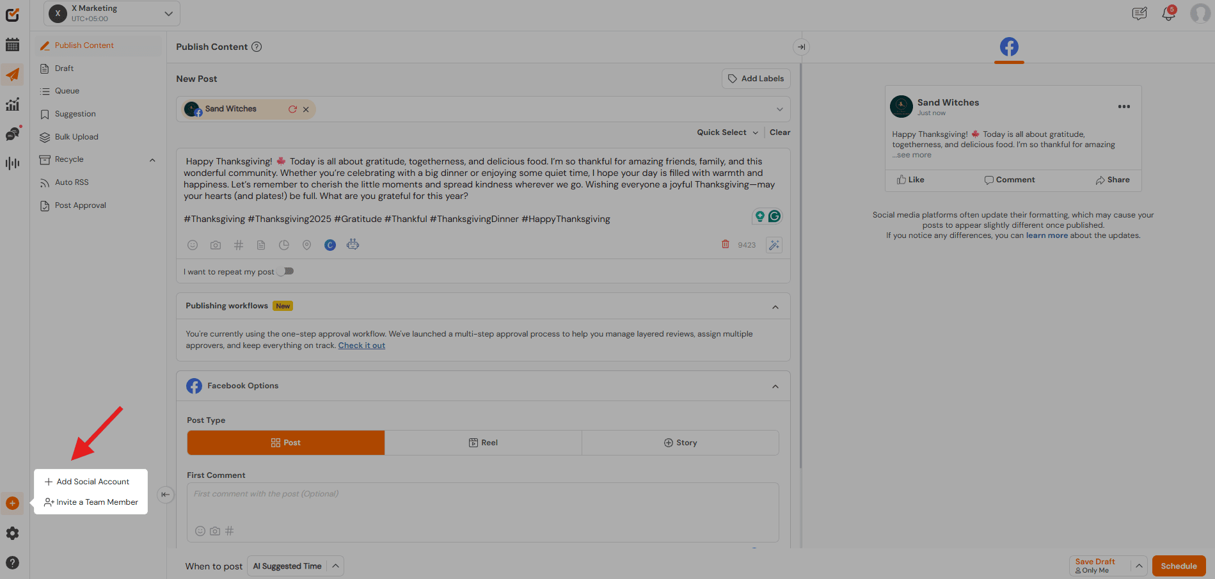Open the Analytics bar-chart sidebar icon
Viewport: 1215px width, 579px height.
pyautogui.click(x=12, y=104)
